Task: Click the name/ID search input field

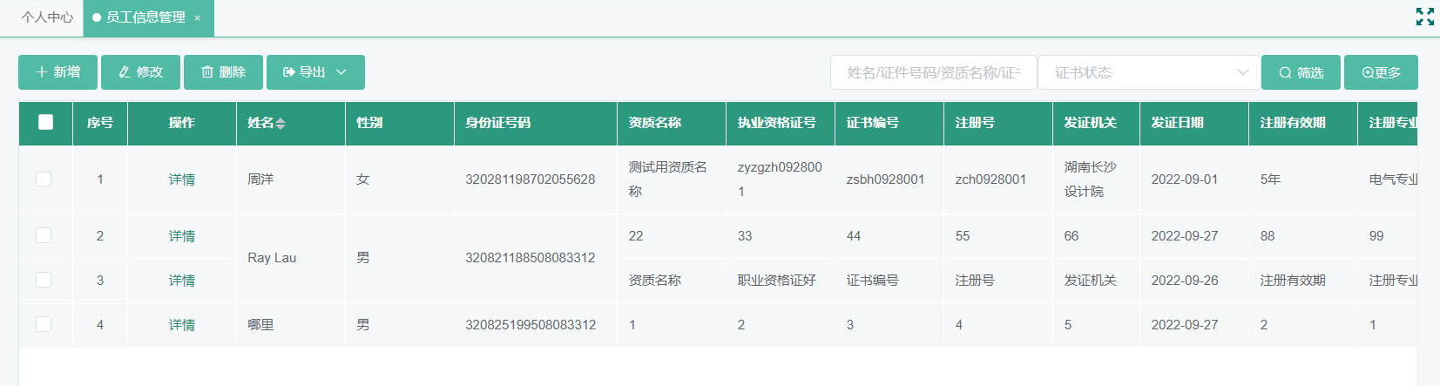Action: tap(932, 72)
